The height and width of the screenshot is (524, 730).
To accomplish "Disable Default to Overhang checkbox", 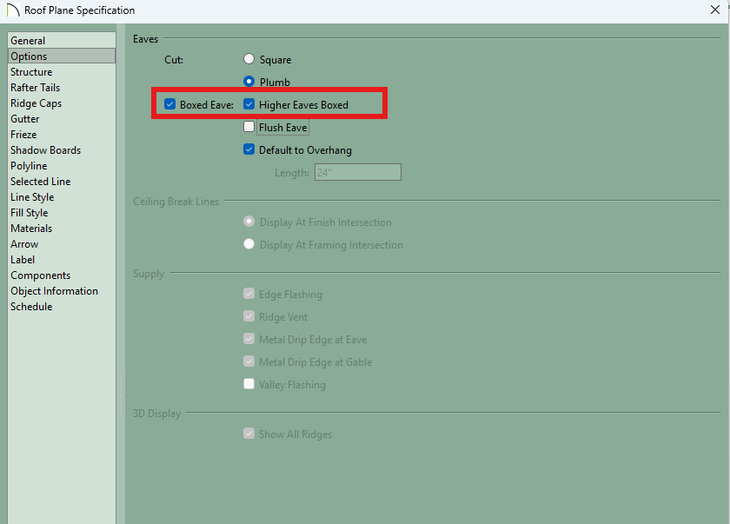I will [x=249, y=150].
